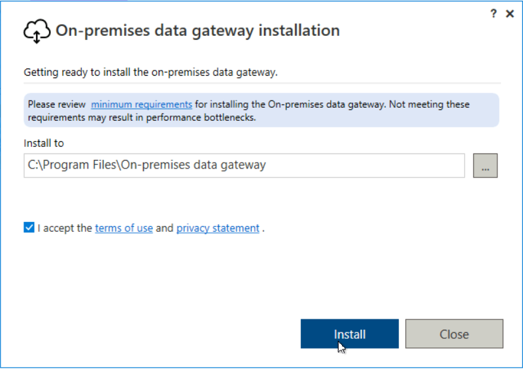Screen dimensions: 523x369
Task: Open help with the question mark icon
Action: [x=494, y=14]
